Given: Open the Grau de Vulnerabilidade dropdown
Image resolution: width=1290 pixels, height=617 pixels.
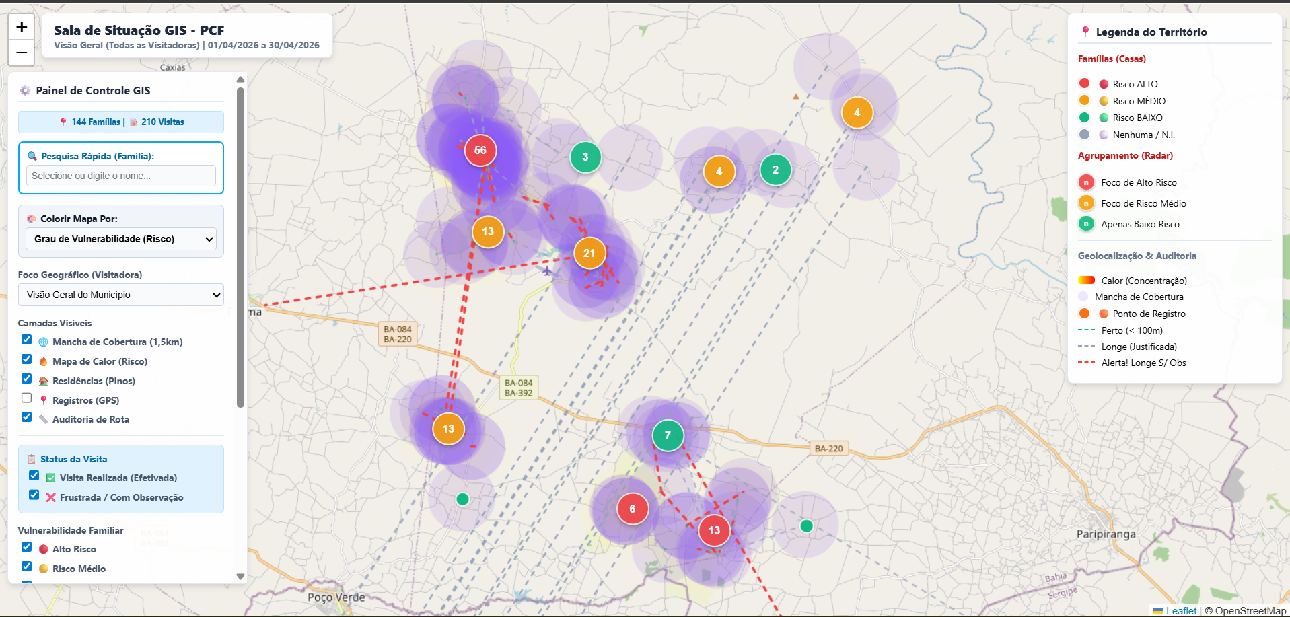Looking at the screenshot, I should pos(120,239).
